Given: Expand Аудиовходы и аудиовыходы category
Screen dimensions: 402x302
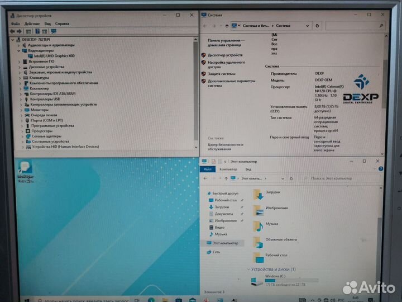Looking at the screenshot, I should 19,45.
